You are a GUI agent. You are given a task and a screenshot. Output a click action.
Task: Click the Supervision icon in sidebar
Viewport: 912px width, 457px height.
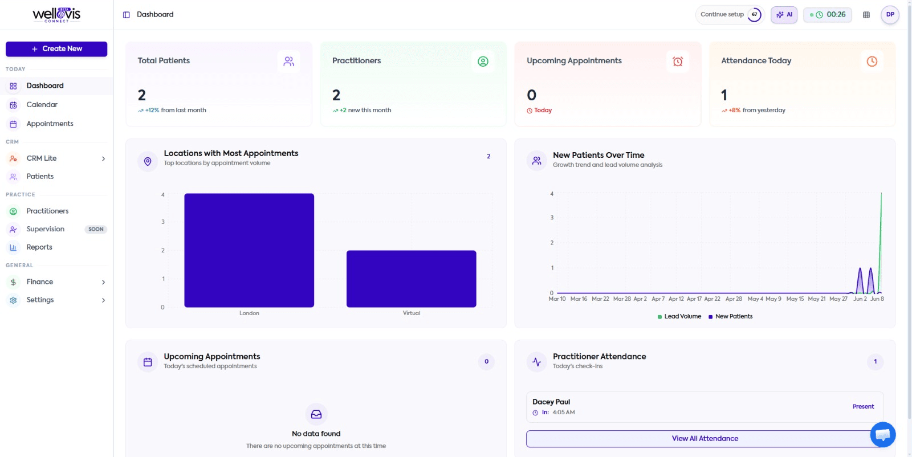(x=13, y=229)
